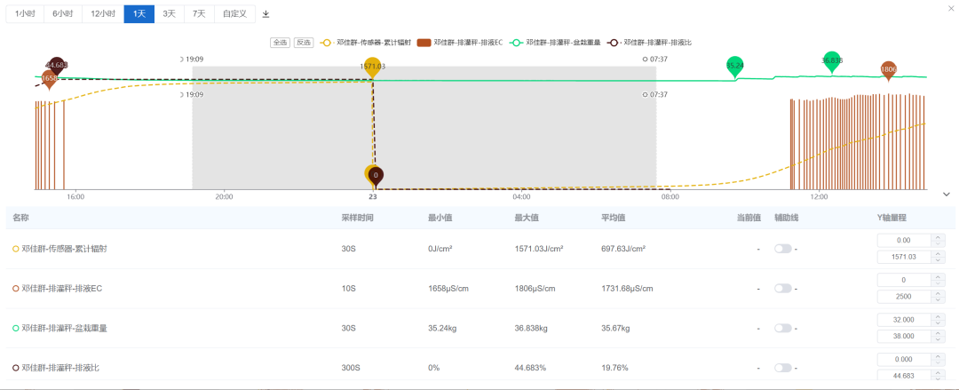Focus the 2500 Y-axis maximum field for 排液EC
Viewport: 959px width, 390px height.
coord(904,297)
